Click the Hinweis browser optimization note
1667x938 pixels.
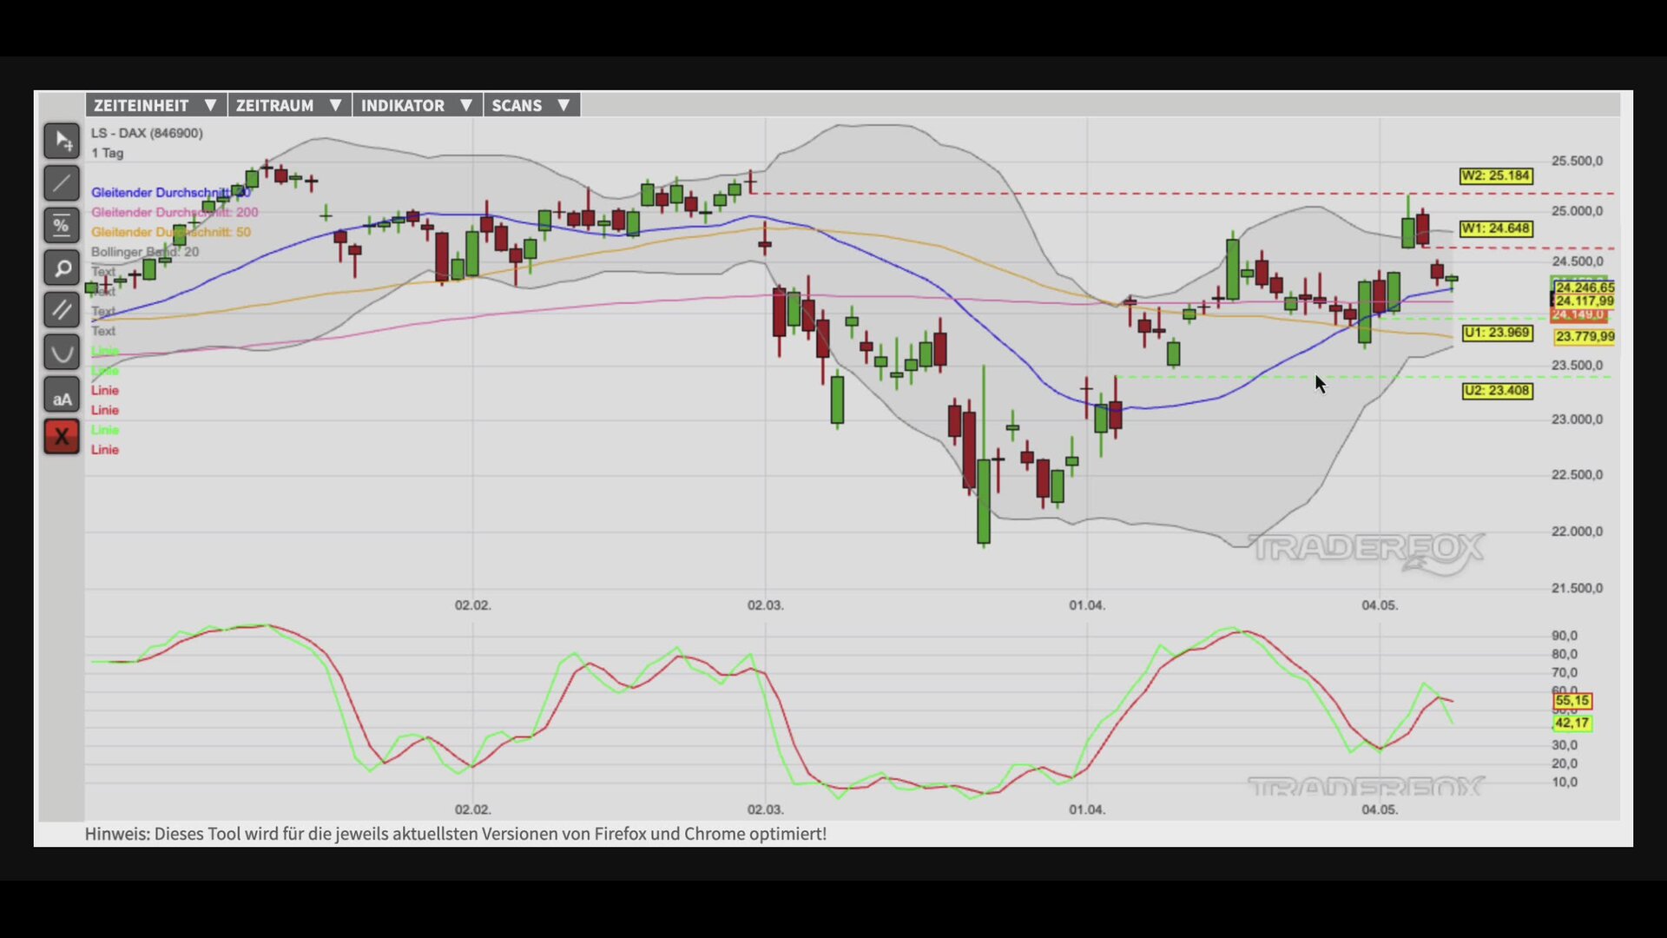pyautogui.click(x=456, y=834)
